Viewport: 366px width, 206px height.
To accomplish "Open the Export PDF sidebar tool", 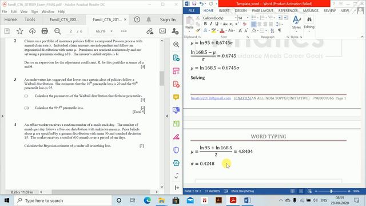I will [176, 58].
